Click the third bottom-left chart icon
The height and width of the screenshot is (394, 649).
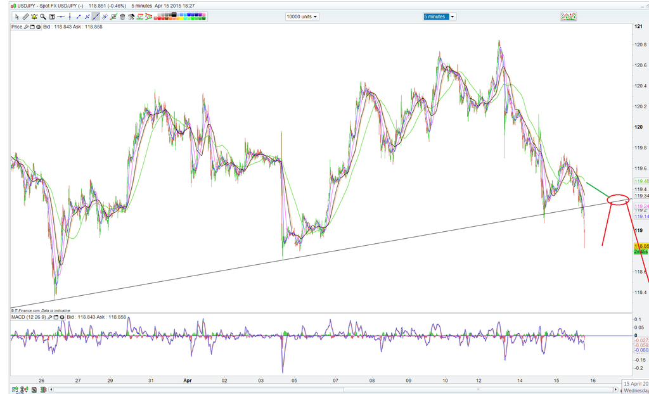click(34, 390)
